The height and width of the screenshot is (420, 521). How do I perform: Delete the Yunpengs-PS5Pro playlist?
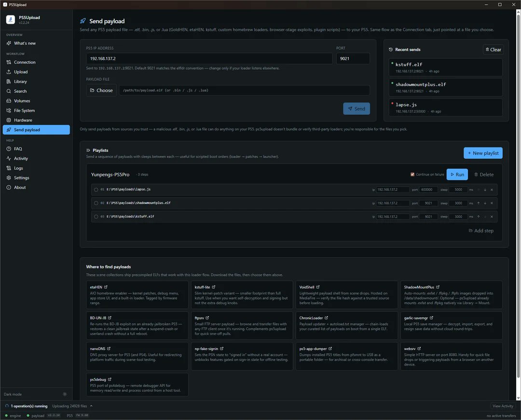coord(484,174)
